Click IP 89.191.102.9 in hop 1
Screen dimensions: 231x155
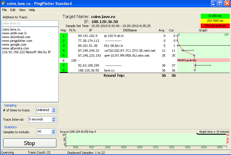[x=88, y=36]
